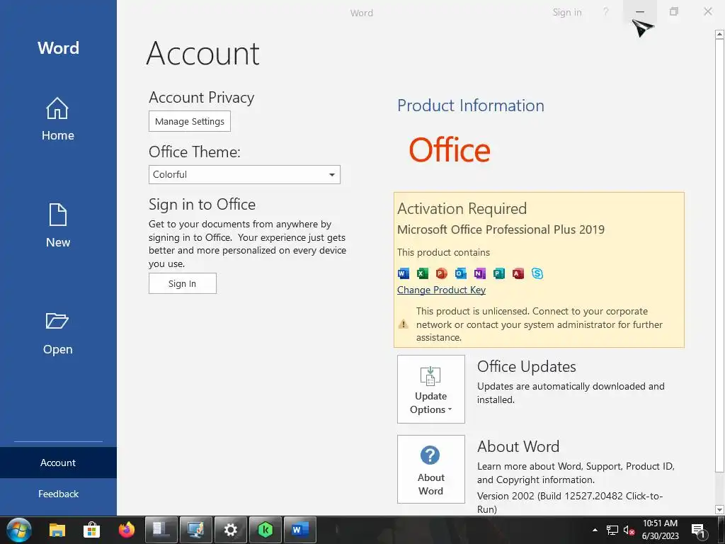This screenshot has width=725, height=544.
Task: Show hidden system tray icons
Action: (595, 530)
